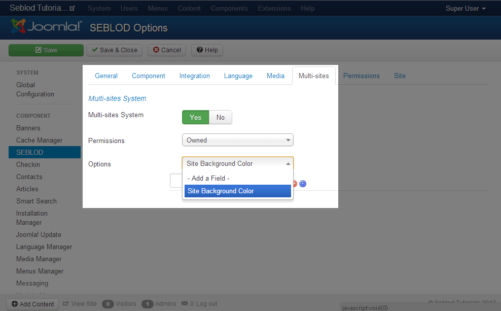Click the Add Content button
This screenshot has height=311, width=501.
pos(32,304)
